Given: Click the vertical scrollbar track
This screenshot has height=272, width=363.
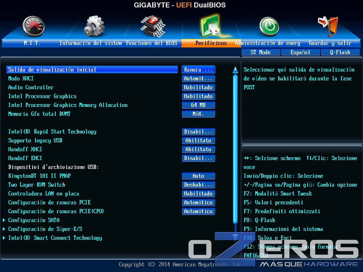Looking at the screenshot, I should coord(235,149).
